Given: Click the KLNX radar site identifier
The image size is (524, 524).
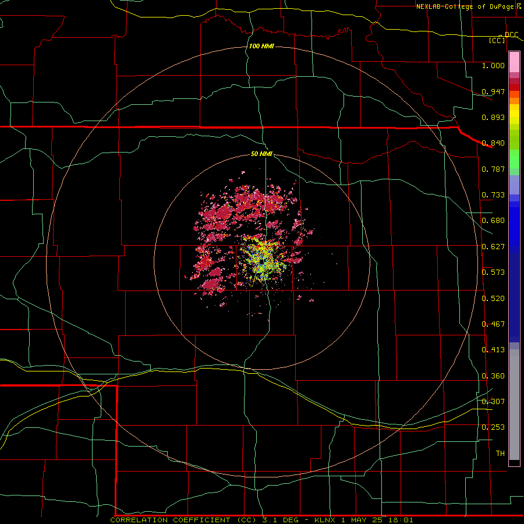Looking at the screenshot, I should (325, 520).
